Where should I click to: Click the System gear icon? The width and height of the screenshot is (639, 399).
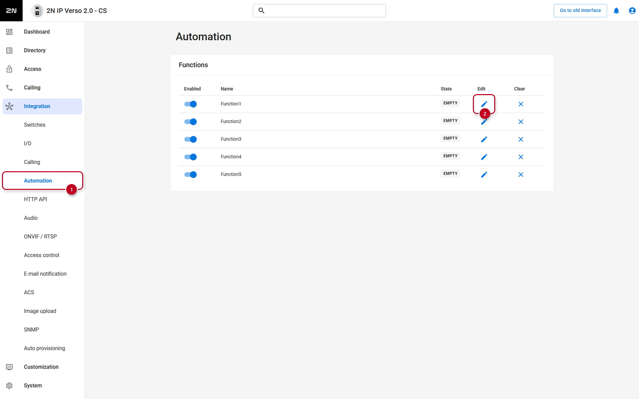[9, 386]
